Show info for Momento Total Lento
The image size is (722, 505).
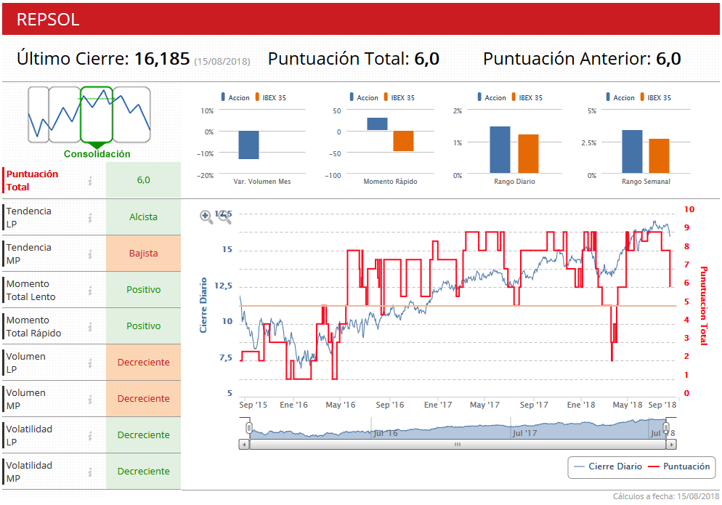(x=90, y=290)
